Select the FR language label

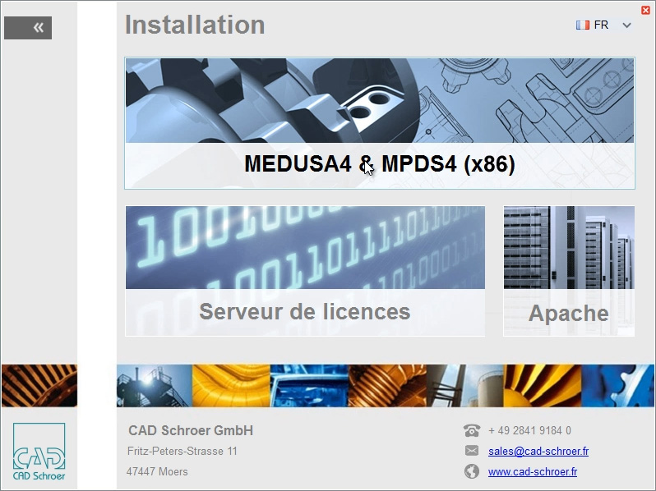[x=601, y=25]
